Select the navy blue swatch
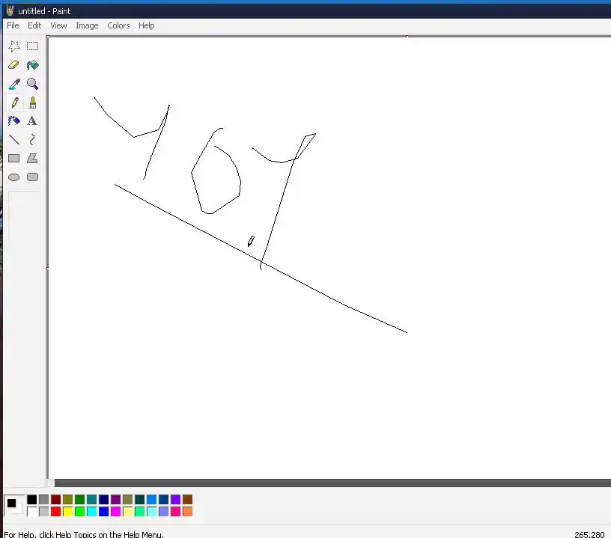Screen dimensions: 611x538 (x=103, y=499)
